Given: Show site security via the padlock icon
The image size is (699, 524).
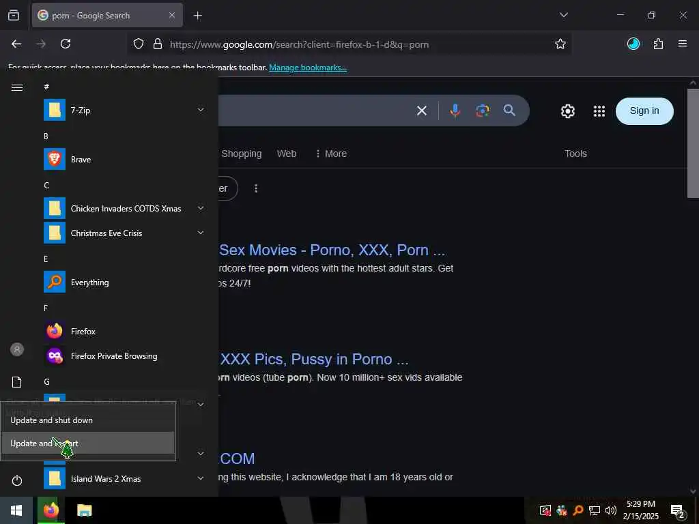Looking at the screenshot, I should coord(158,44).
